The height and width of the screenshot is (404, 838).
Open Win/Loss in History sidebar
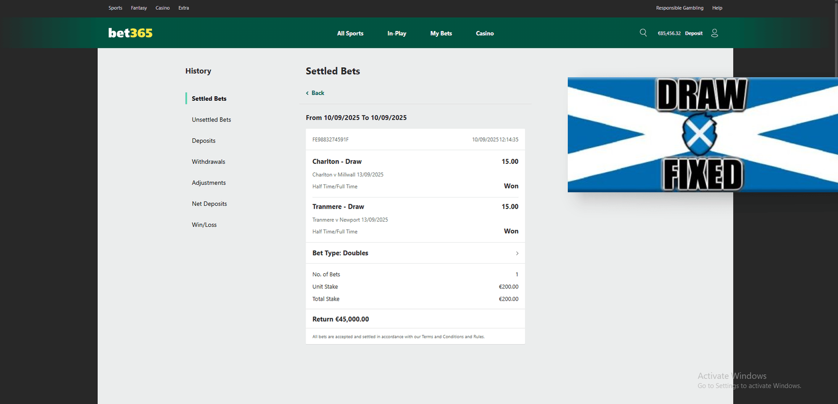click(x=204, y=225)
